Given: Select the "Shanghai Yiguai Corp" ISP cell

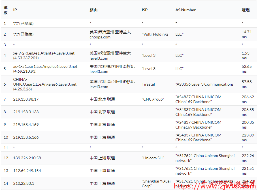Looking at the screenshot, I should pyautogui.click(x=156, y=183).
